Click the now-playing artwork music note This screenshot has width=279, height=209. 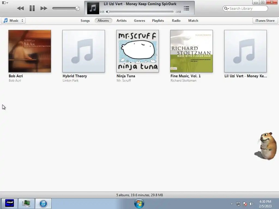click(x=93, y=8)
